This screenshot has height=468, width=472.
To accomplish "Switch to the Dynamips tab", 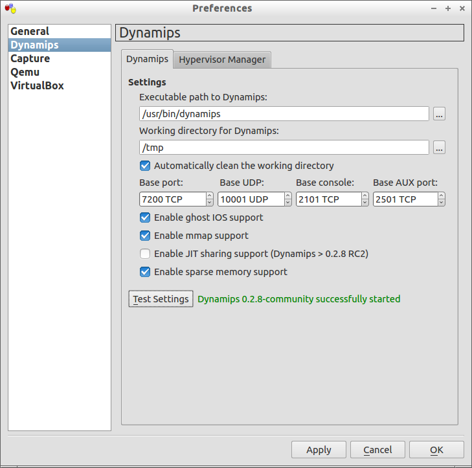I will 147,59.
